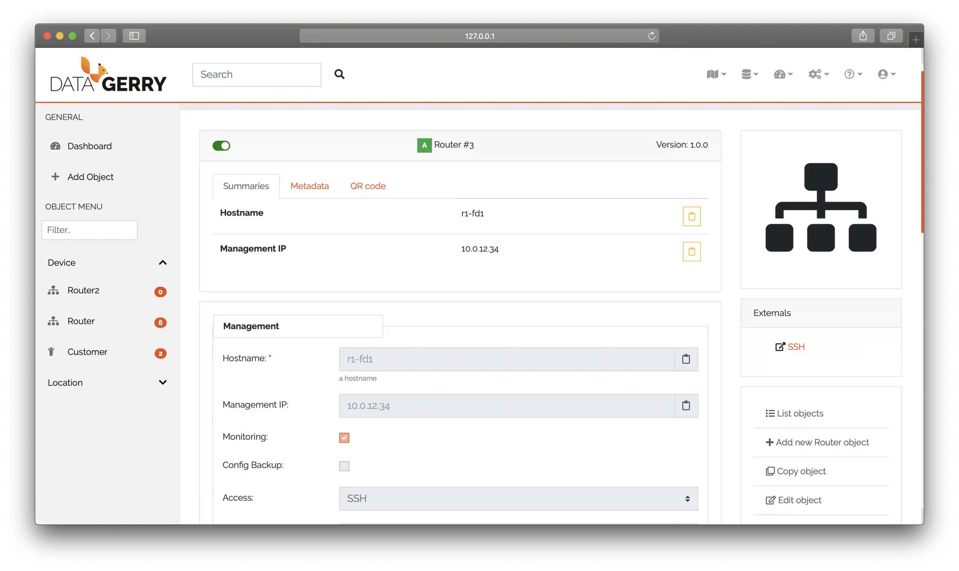
Task: Enable the Config Backup checkbox
Action: (344, 465)
